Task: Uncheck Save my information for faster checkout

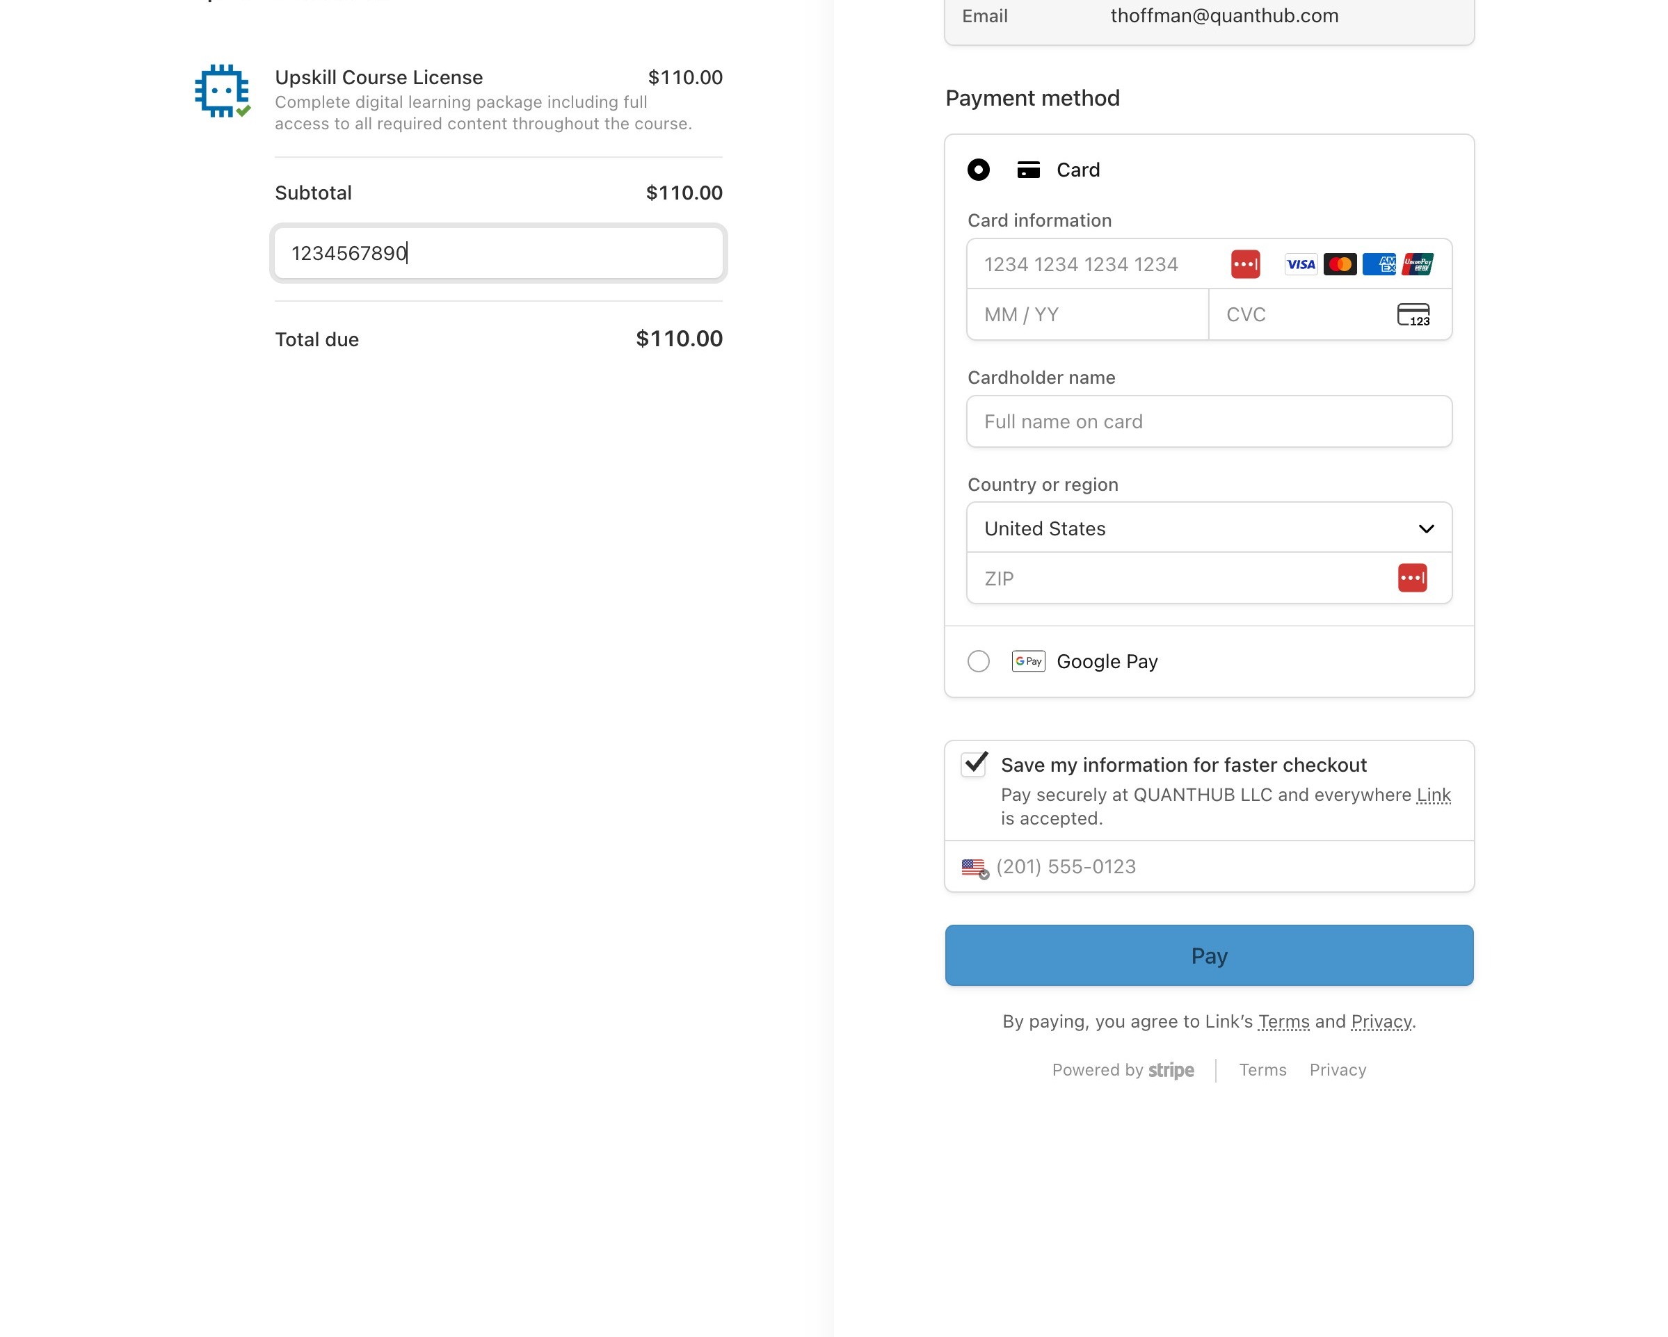Action: (974, 764)
